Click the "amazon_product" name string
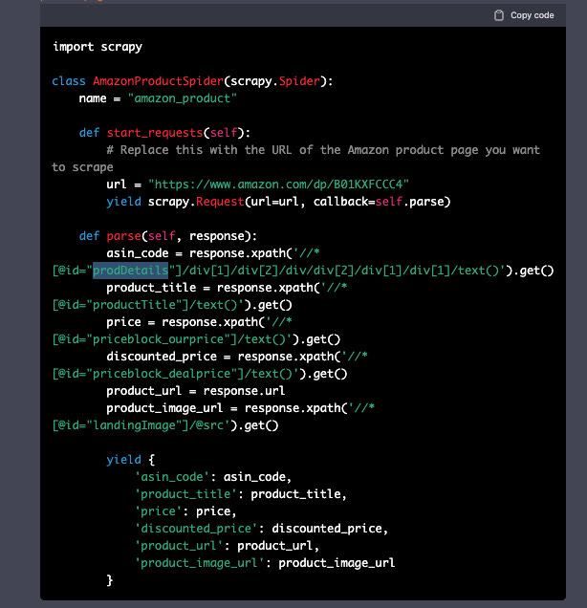 [183, 98]
